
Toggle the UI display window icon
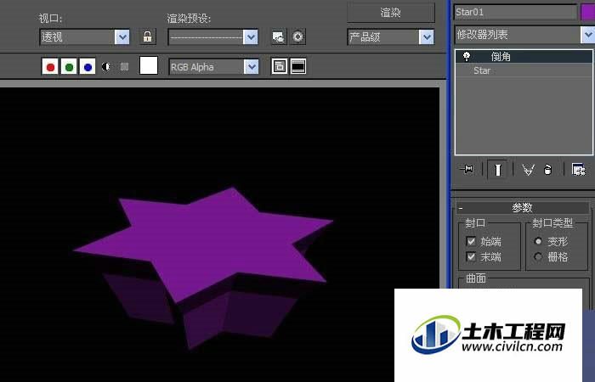point(298,66)
